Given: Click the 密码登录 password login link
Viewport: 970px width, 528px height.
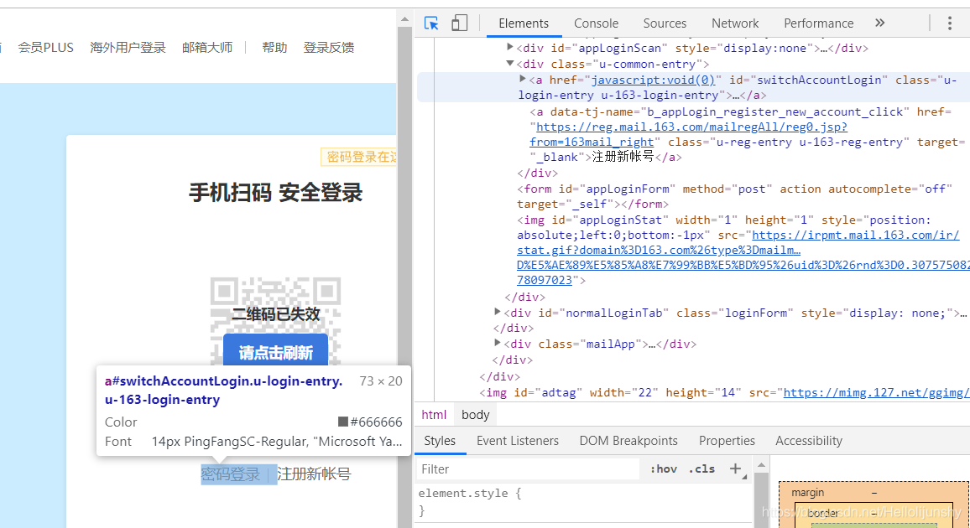Looking at the screenshot, I should tap(230, 474).
